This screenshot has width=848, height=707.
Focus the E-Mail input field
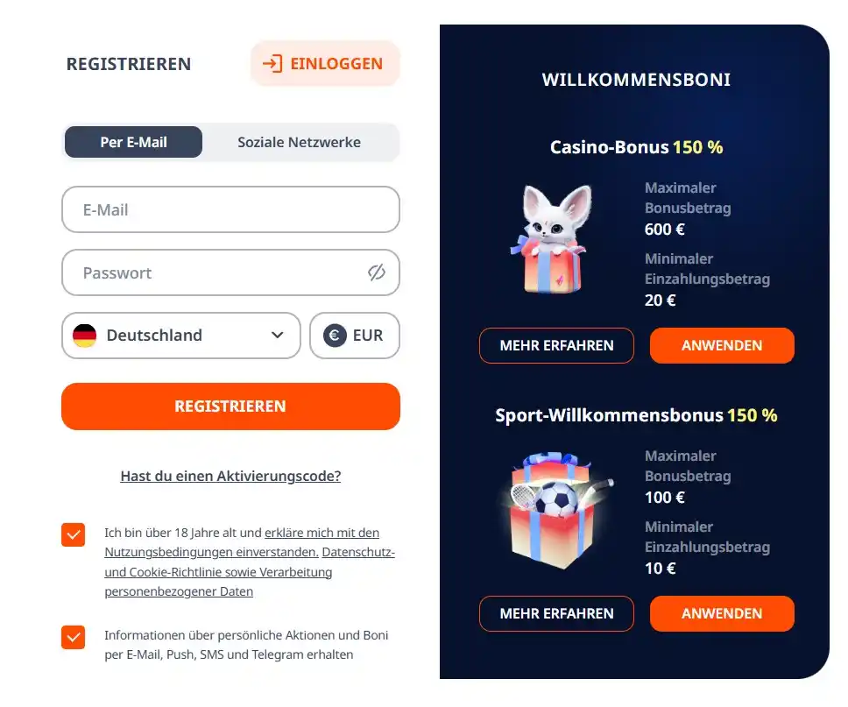(x=230, y=210)
